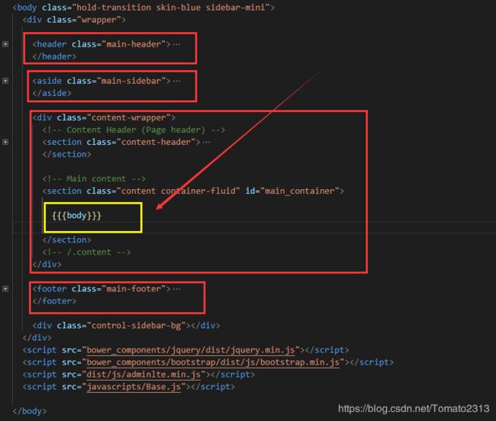
Task: Click the closing </section> after content-header
Action: pyautogui.click(x=66, y=154)
